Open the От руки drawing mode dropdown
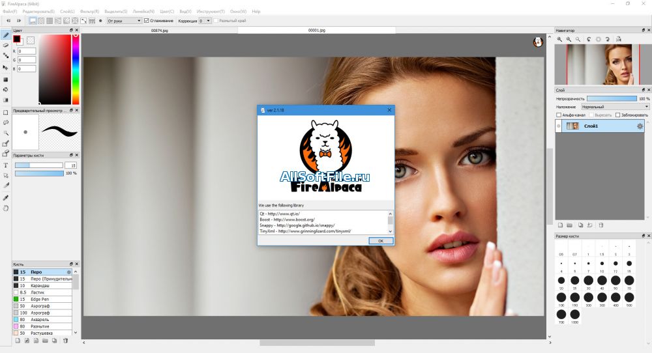This screenshot has height=353, width=652. (125, 20)
